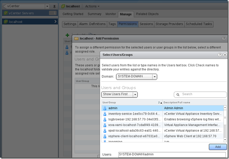Click user icon beside inventory-service row
This screenshot has width=229, height=159.
tap(105, 114)
